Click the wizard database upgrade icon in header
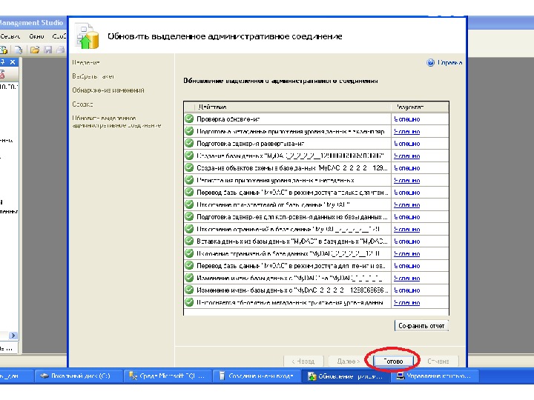This screenshot has width=534, height=400. (x=87, y=36)
